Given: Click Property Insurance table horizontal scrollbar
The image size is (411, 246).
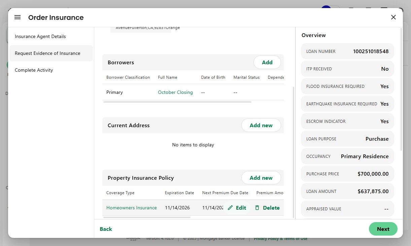Looking at the screenshot, I should [147, 217].
